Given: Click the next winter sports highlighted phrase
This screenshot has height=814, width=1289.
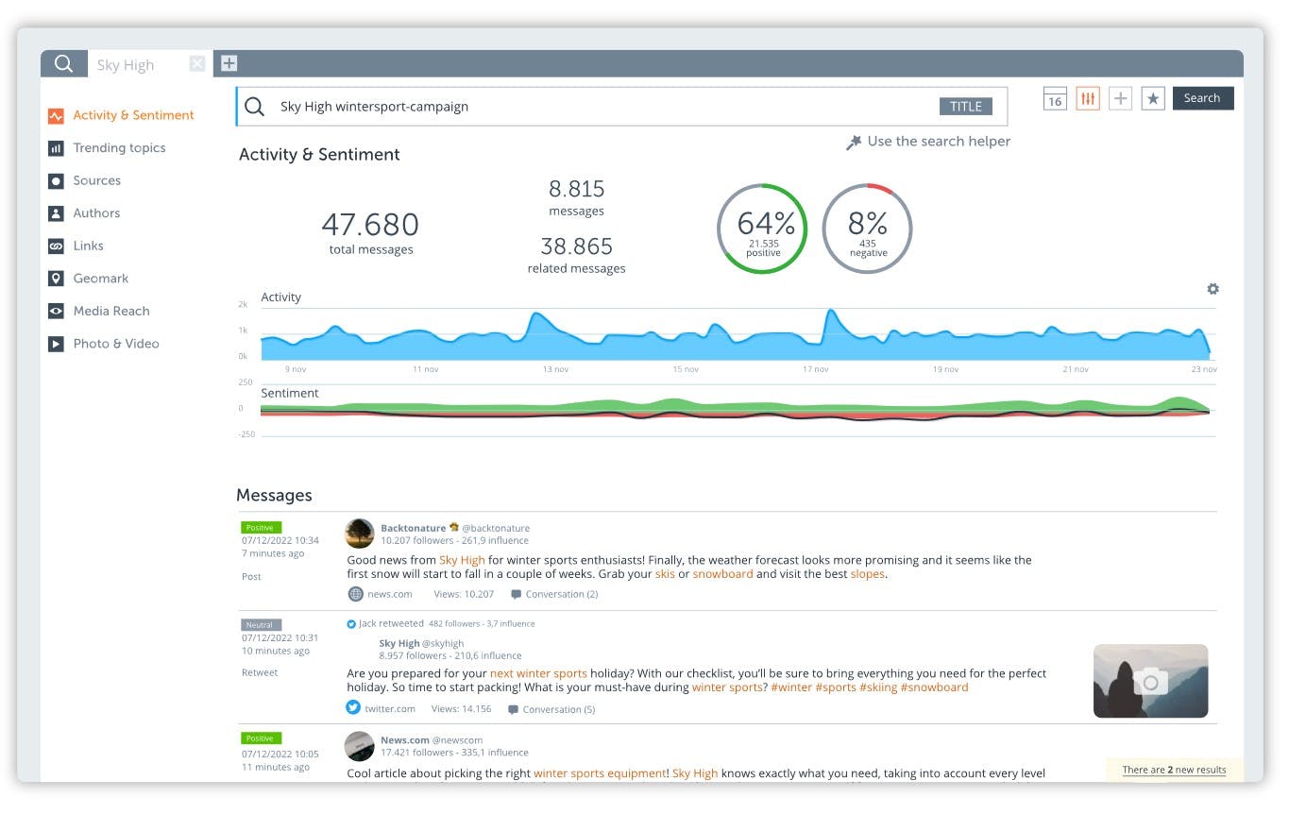Looking at the screenshot, I should (538, 673).
